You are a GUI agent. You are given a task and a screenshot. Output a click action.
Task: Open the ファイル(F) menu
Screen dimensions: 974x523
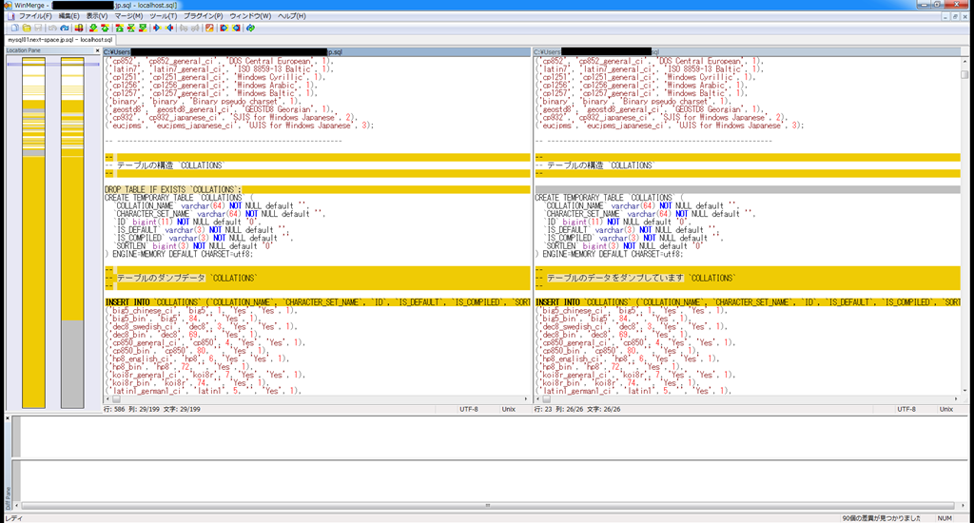coord(35,16)
